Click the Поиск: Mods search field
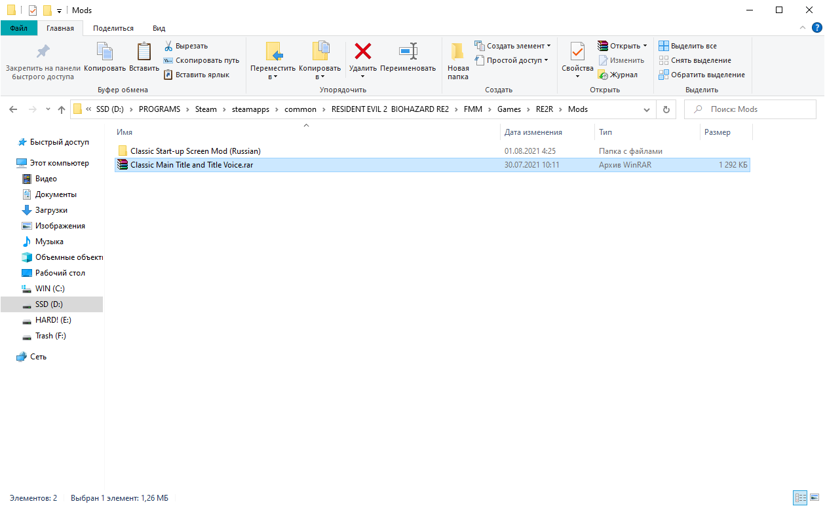 click(x=750, y=109)
